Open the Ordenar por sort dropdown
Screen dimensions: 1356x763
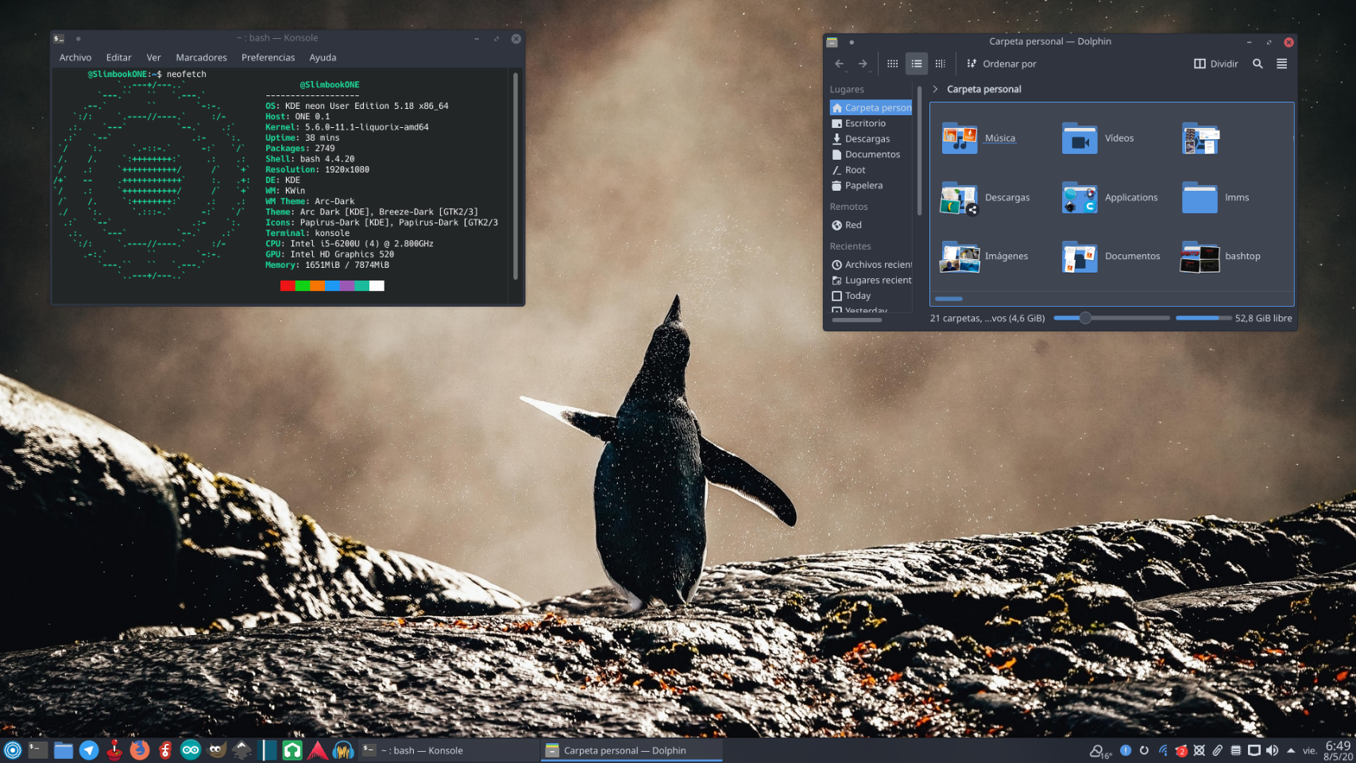click(x=1001, y=64)
